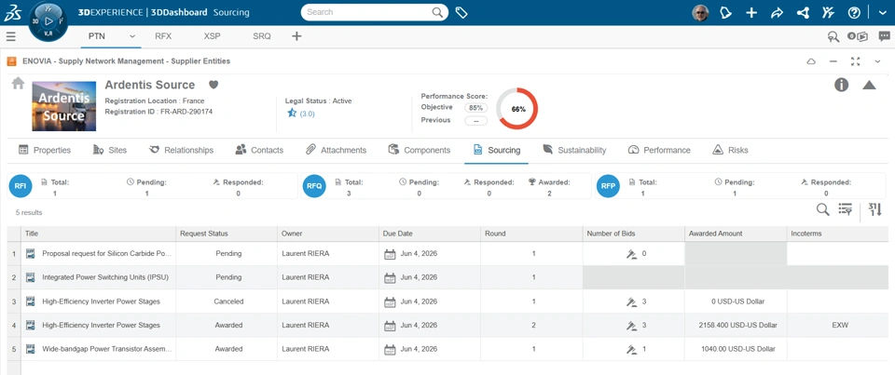Click the star rating icon
The width and height of the screenshot is (895, 375).
click(292, 113)
